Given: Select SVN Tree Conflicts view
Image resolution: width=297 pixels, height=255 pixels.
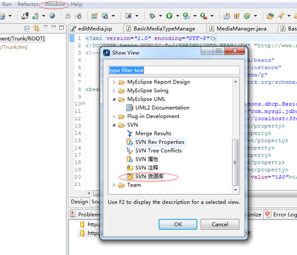Looking at the screenshot, I should [158, 151].
